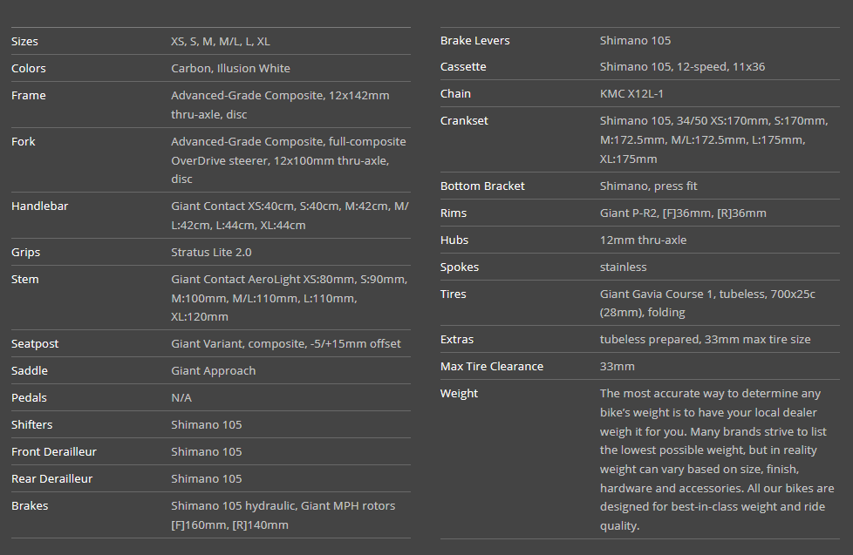This screenshot has width=853, height=555.
Task: Click the Stem row label
Action: 25,280
